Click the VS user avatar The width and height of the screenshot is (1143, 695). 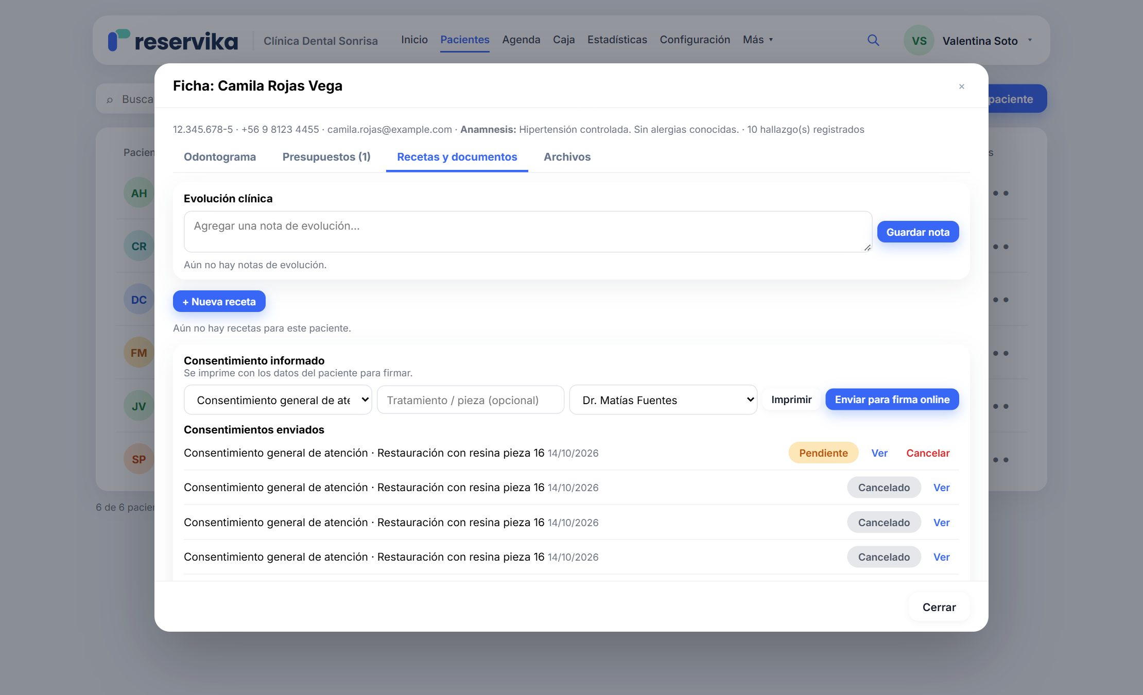(919, 41)
